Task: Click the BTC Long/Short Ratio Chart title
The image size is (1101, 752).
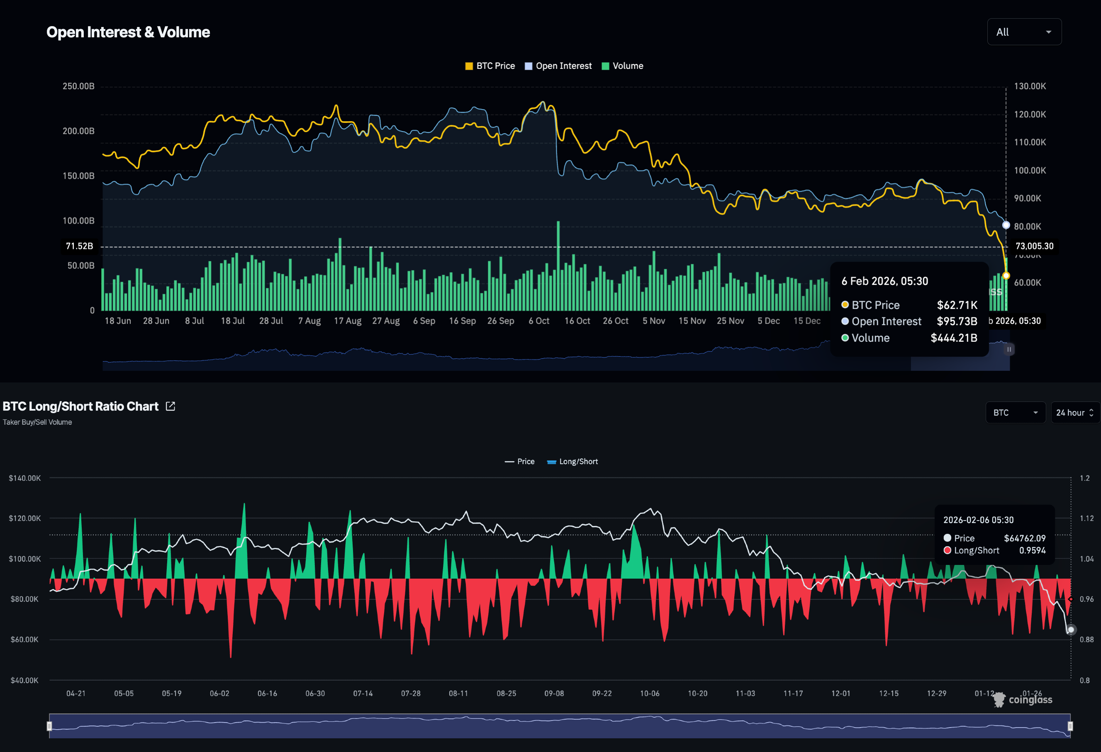Action: pos(80,406)
